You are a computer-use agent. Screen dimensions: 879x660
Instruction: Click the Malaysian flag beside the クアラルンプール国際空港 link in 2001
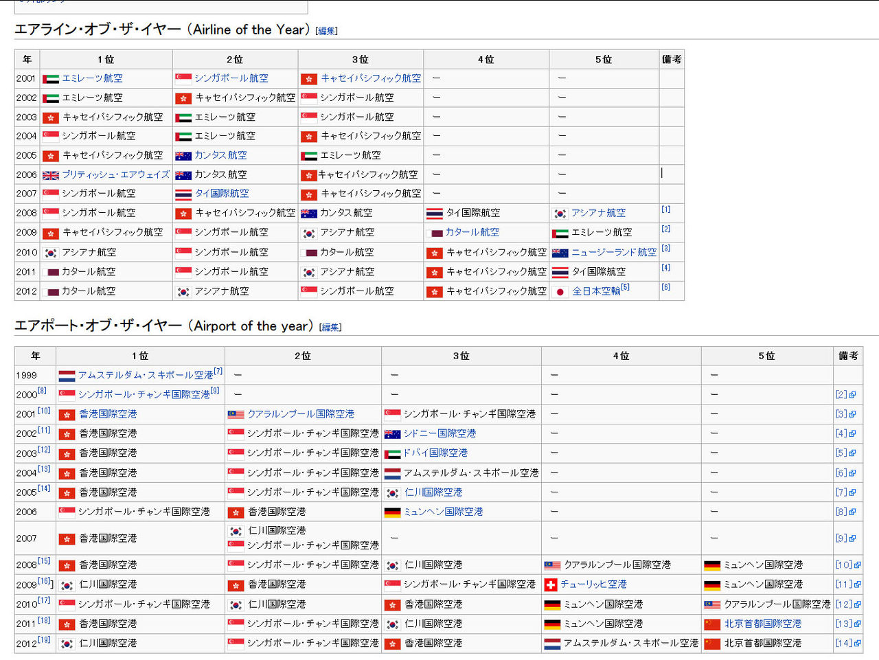[x=236, y=414]
